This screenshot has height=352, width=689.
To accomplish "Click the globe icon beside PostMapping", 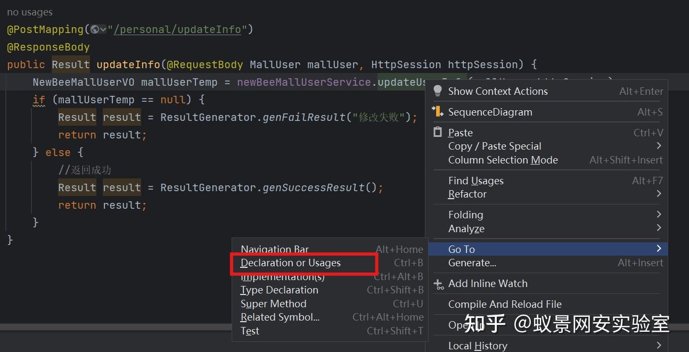I will click(95, 30).
